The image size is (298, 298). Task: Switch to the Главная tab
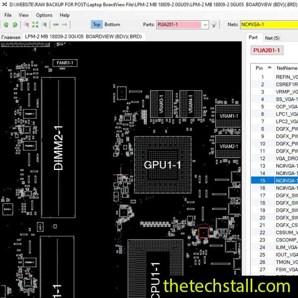click(11, 37)
